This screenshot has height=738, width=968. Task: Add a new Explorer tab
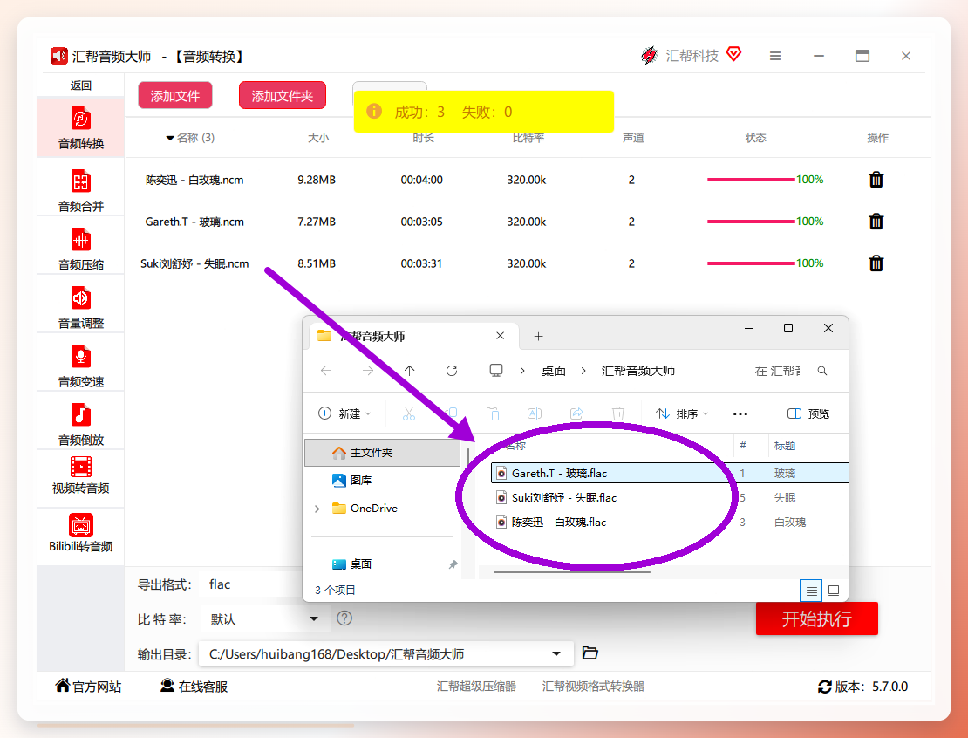[538, 336]
